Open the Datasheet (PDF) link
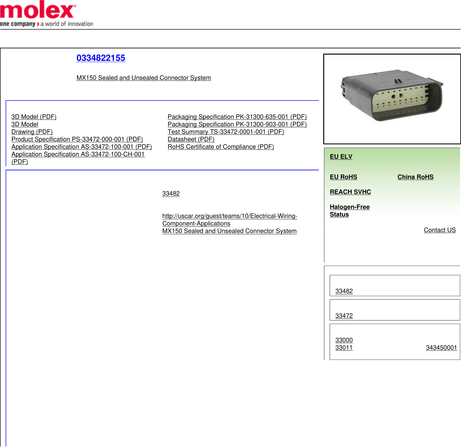 pos(191,139)
